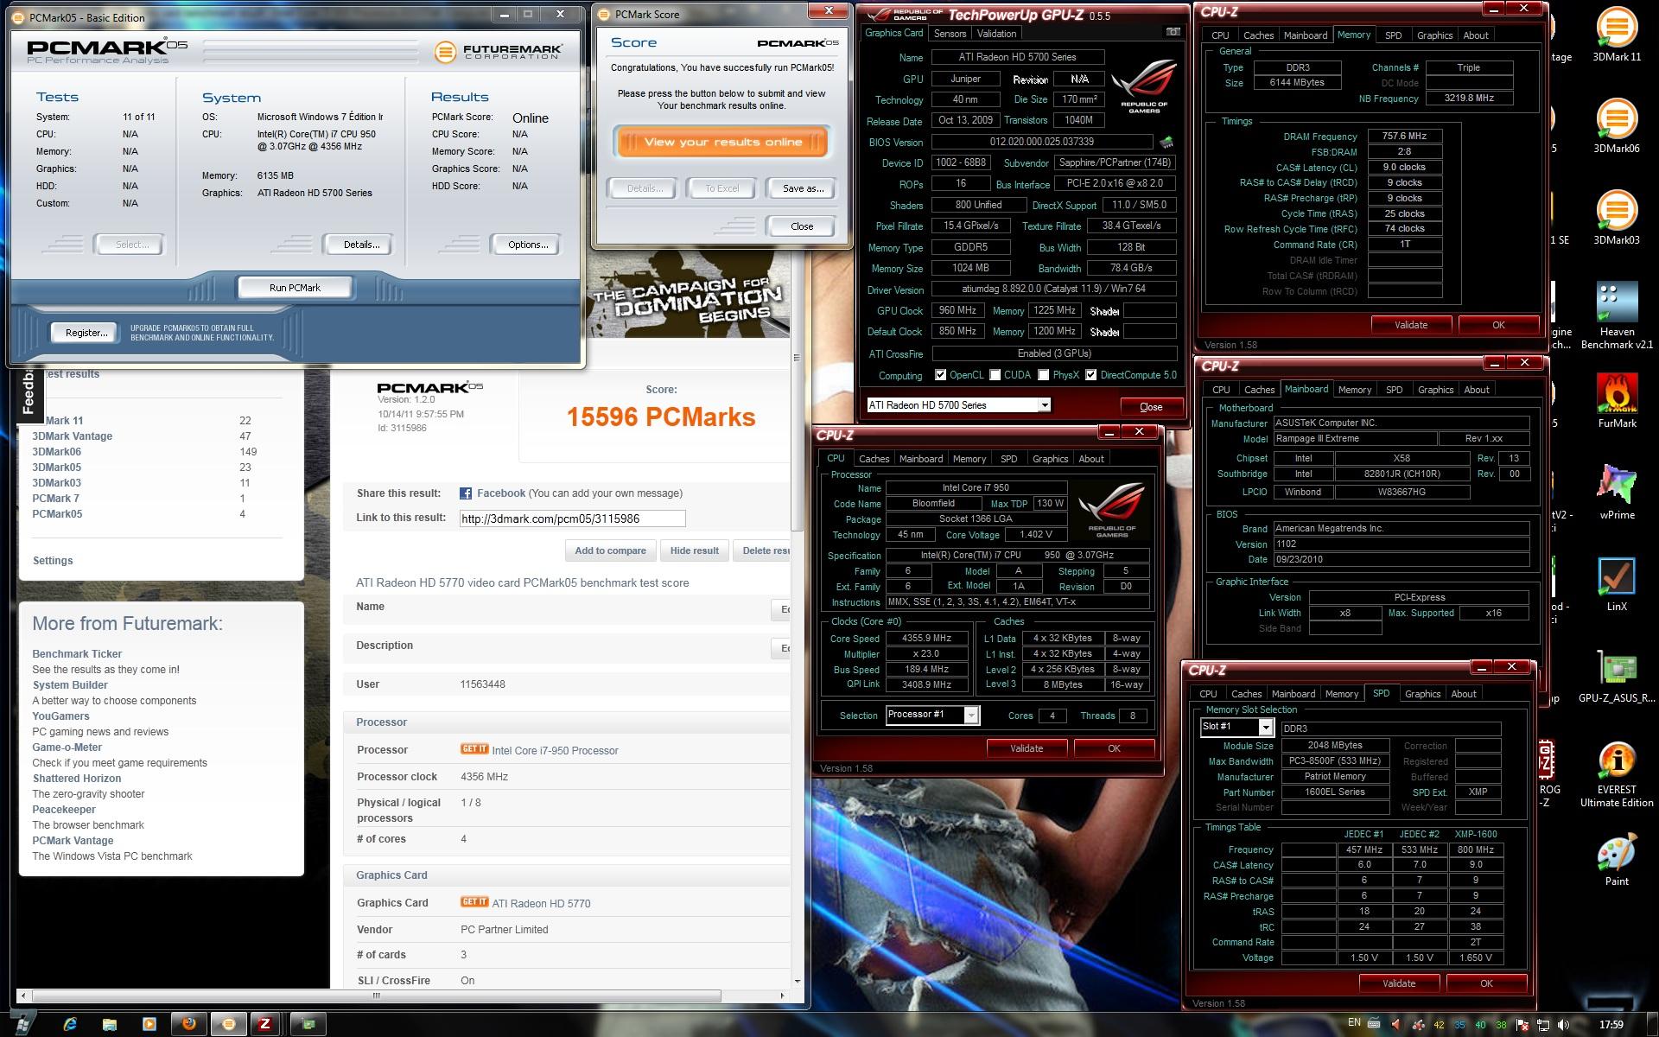This screenshot has height=1037, width=1659.
Task: Open the 3DMark06 desktop shortcut
Action: [x=1616, y=127]
